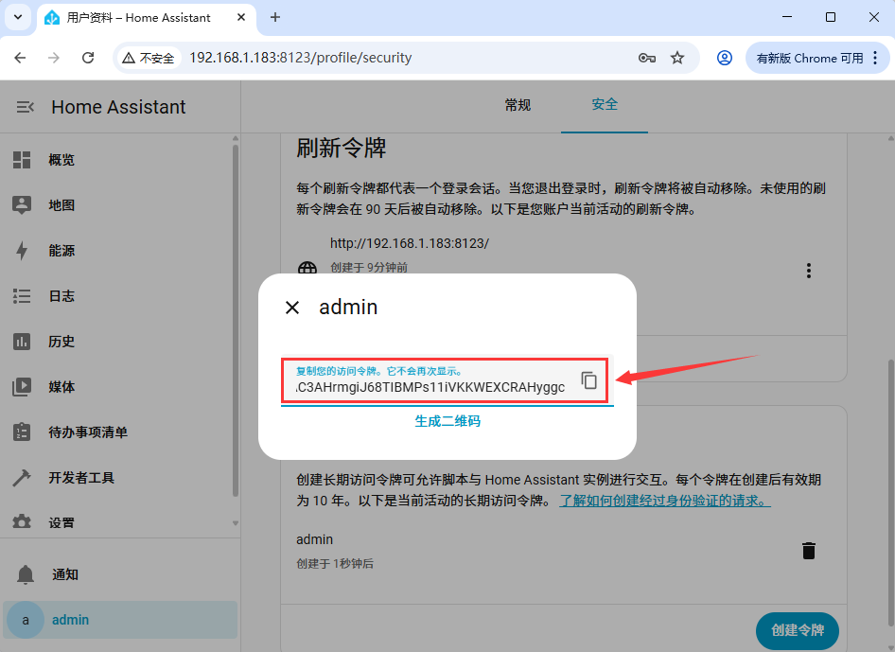This screenshot has width=895, height=652.
Task: Click the 创建令牌 (Create token) button
Action: [x=797, y=630]
